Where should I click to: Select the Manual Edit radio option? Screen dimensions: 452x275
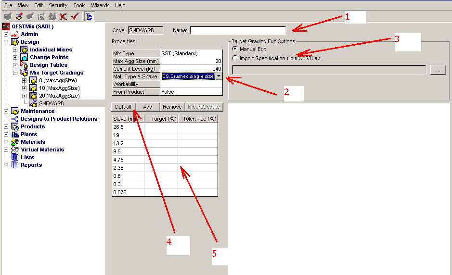click(235, 49)
